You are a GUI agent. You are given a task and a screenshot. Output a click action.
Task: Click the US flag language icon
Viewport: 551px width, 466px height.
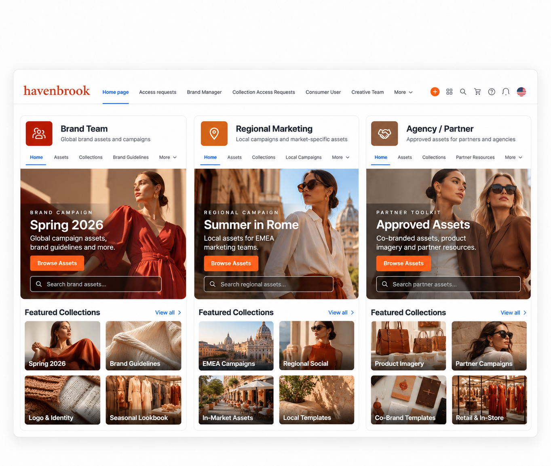(x=521, y=92)
